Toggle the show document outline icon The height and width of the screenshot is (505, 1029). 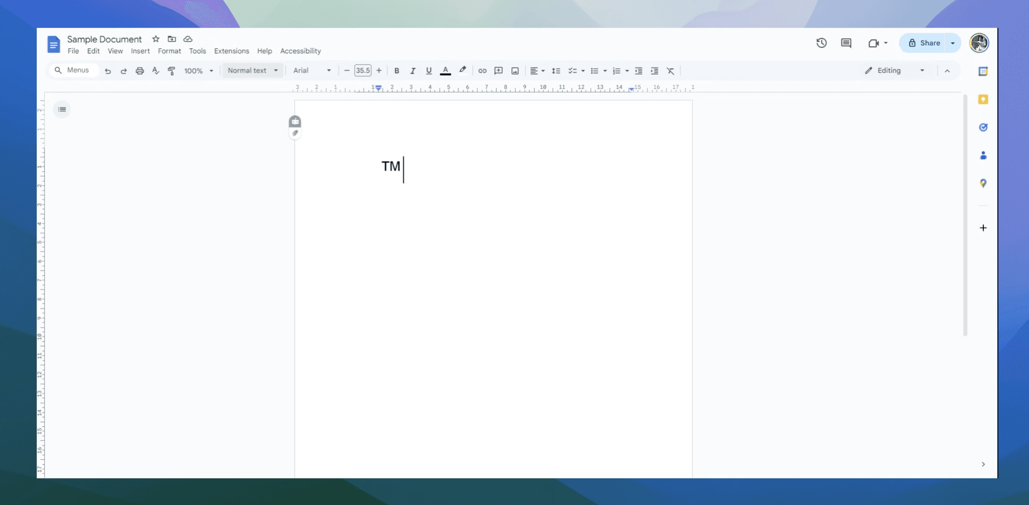click(62, 109)
